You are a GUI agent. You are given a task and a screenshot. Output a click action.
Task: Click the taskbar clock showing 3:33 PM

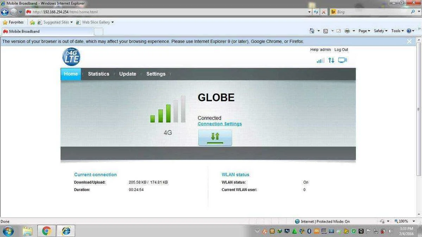coord(407,231)
